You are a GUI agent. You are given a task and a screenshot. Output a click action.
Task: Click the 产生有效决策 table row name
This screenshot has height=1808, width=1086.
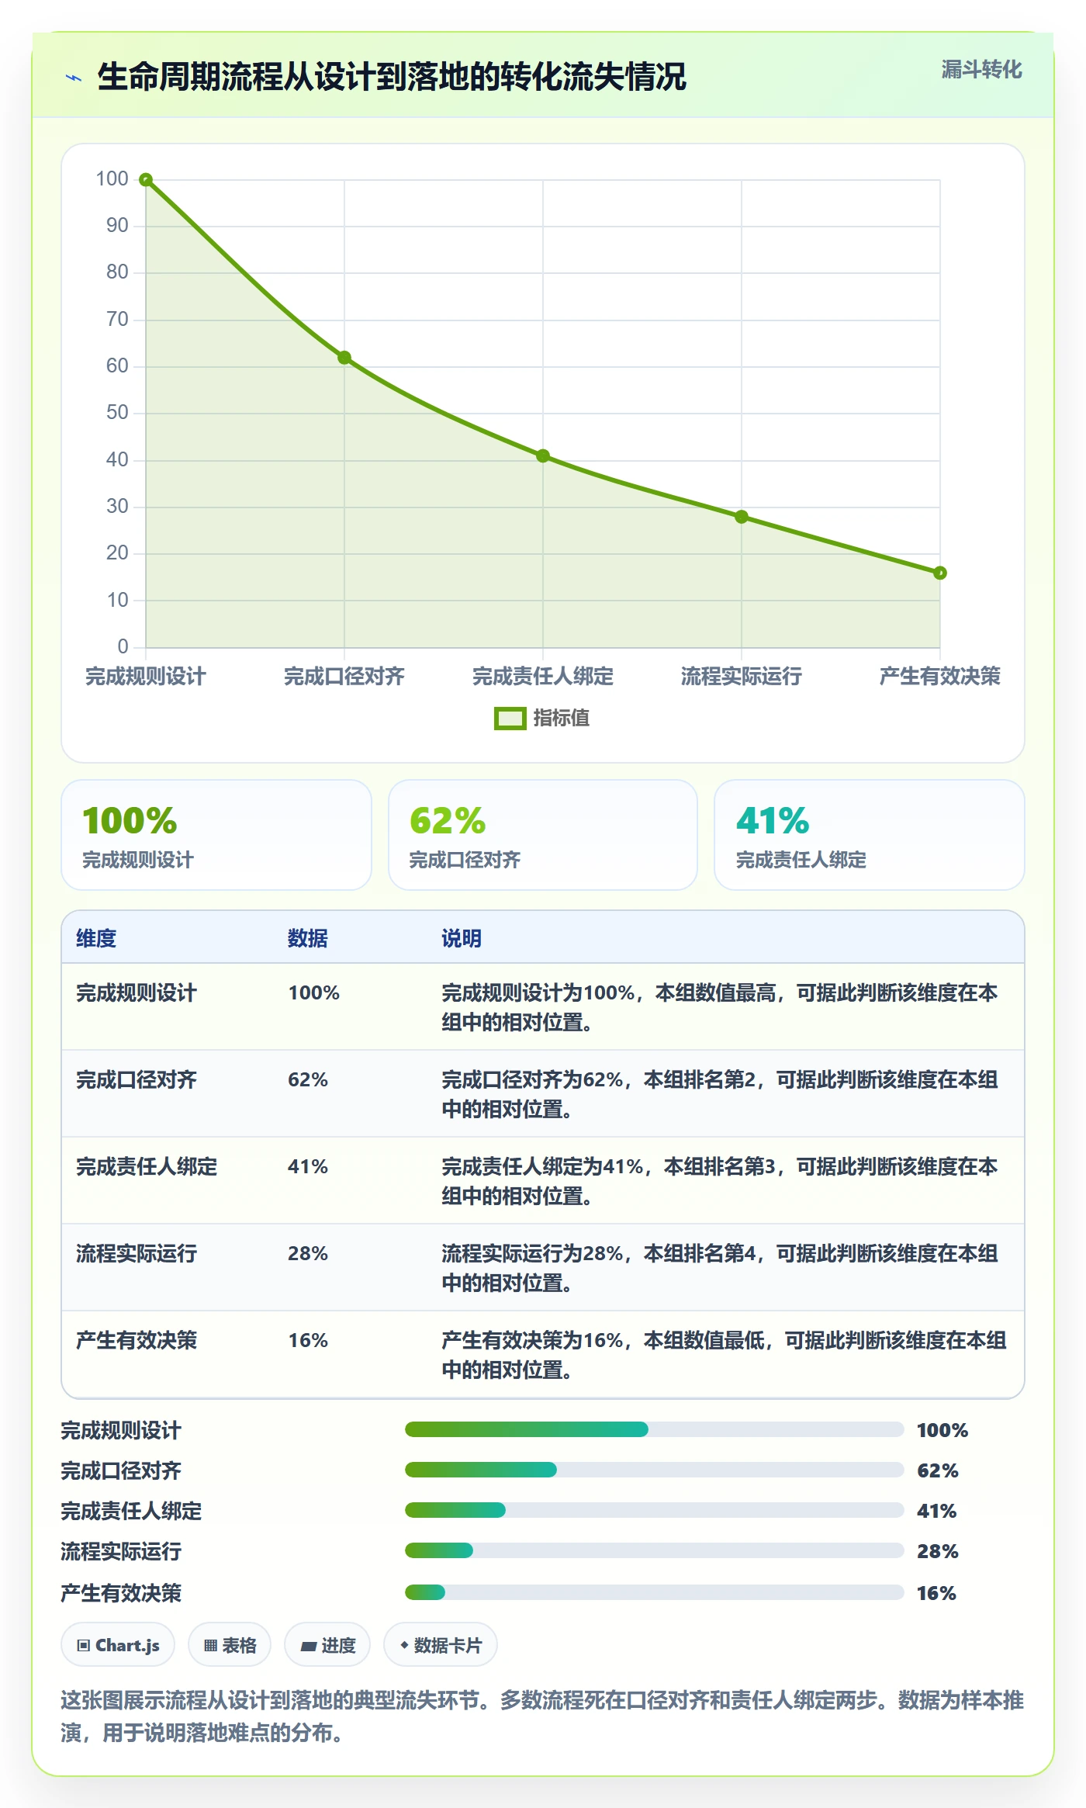tap(137, 1341)
